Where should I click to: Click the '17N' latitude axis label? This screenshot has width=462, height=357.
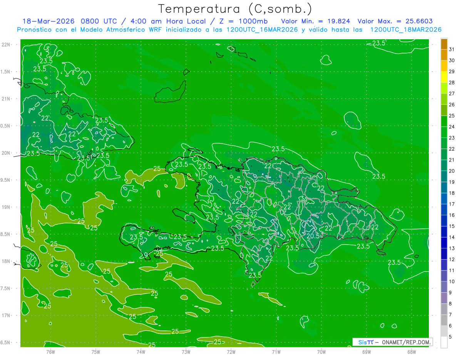tap(6, 315)
